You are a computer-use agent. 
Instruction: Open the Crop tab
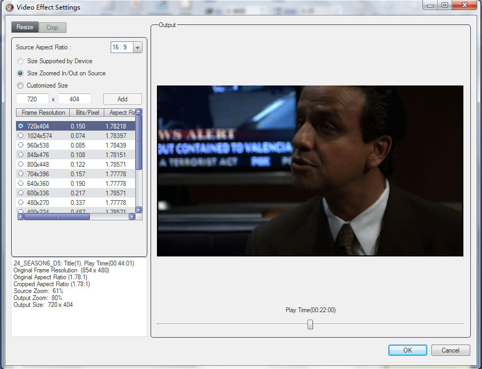tap(52, 28)
